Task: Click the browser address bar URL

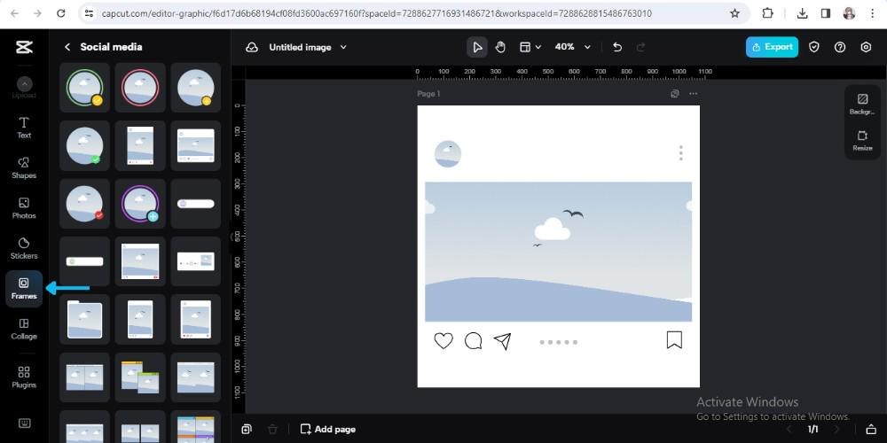Action: click(x=376, y=13)
